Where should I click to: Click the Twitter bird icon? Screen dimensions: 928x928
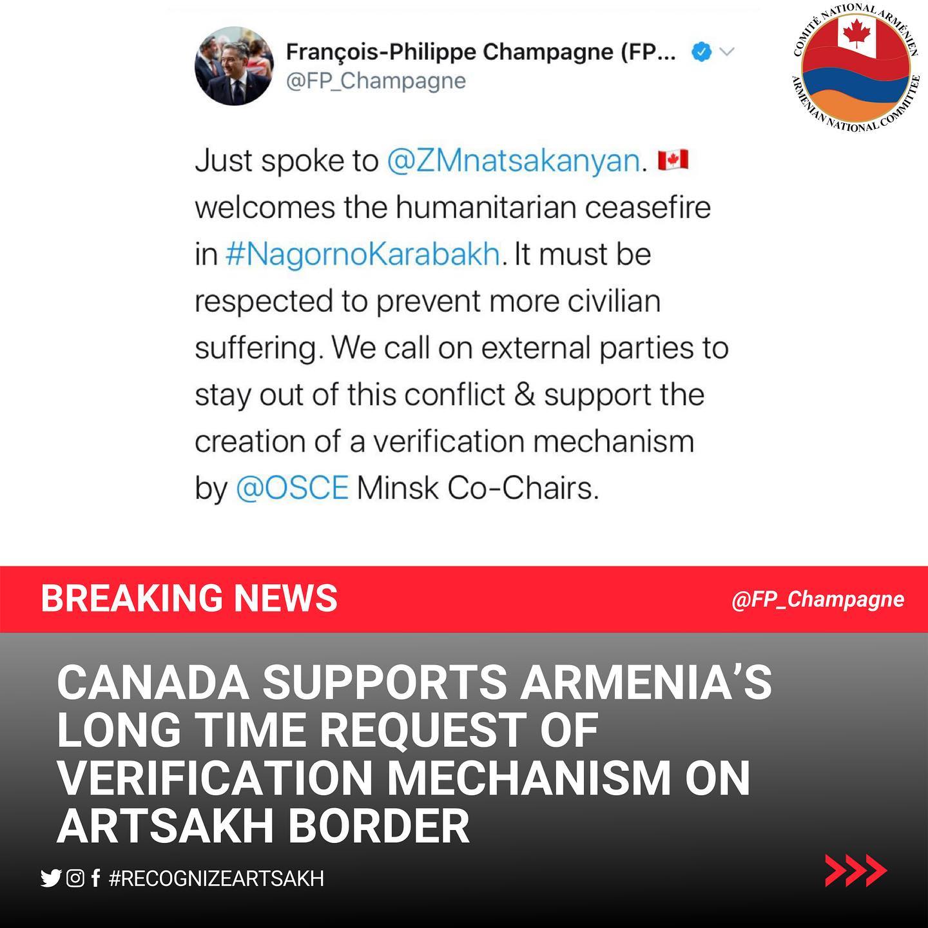click(50, 878)
